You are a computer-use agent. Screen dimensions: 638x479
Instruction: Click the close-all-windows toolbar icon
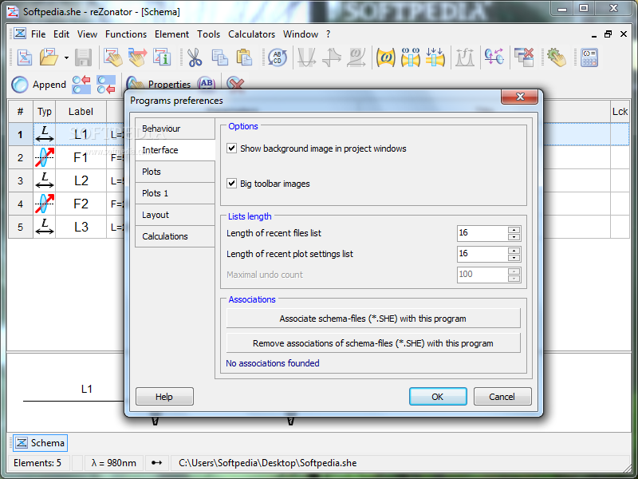pos(524,57)
